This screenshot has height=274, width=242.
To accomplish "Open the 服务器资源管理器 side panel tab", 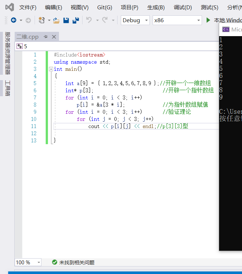I will click(8, 53).
